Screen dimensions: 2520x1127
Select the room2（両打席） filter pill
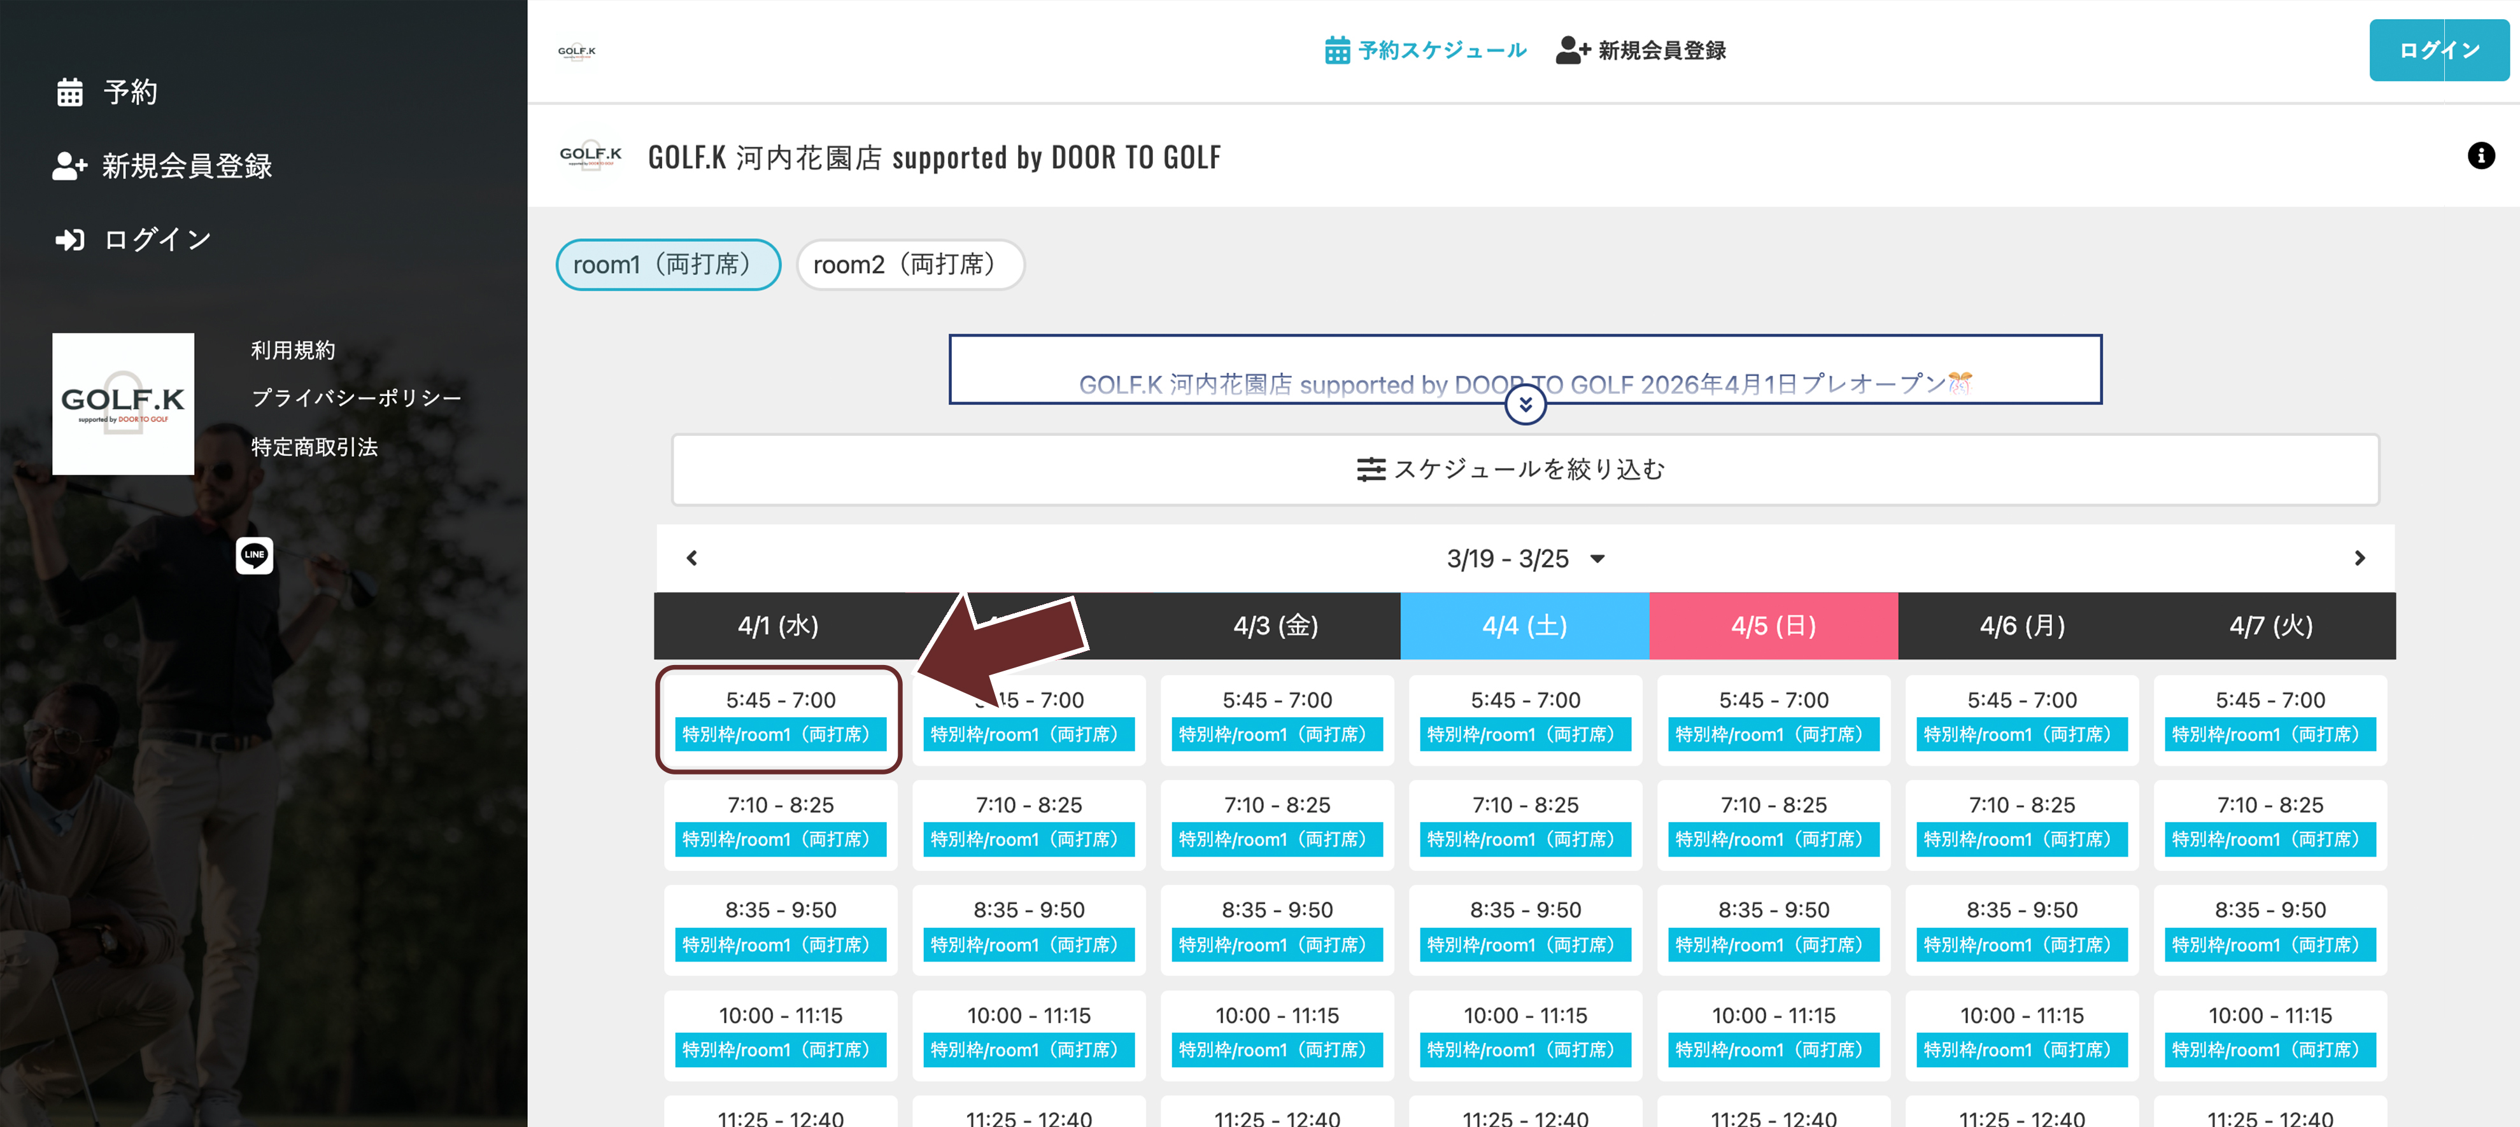coord(910,265)
